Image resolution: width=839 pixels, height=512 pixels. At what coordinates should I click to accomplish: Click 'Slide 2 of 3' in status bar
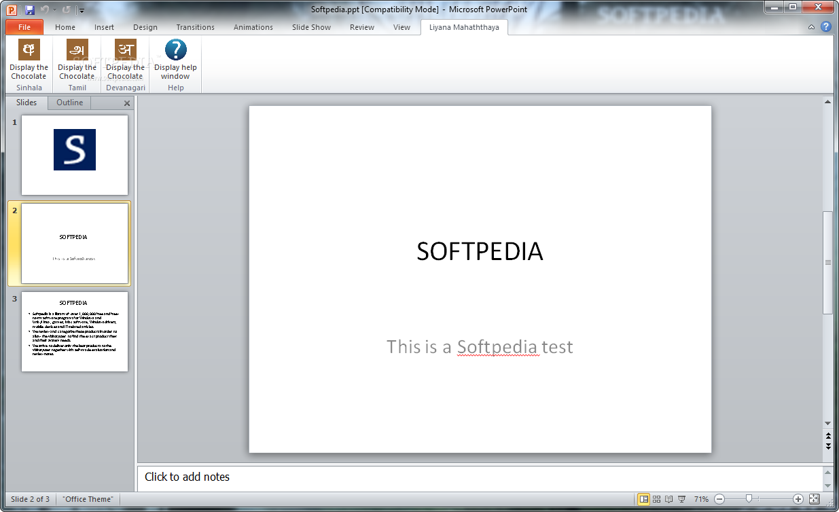click(31, 499)
